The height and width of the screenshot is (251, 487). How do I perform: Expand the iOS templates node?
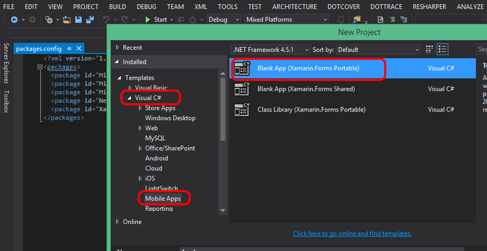(x=140, y=178)
